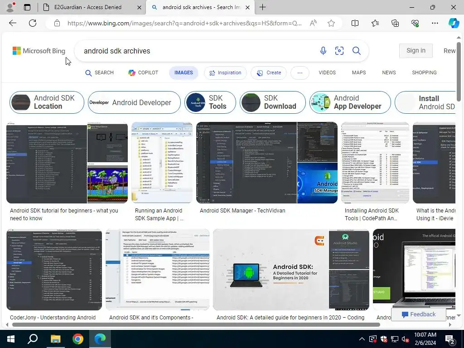Image resolution: width=464 pixels, height=348 pixels.
Task: Show hidden tray icons chevron
Action: click(x=362, y=339)
